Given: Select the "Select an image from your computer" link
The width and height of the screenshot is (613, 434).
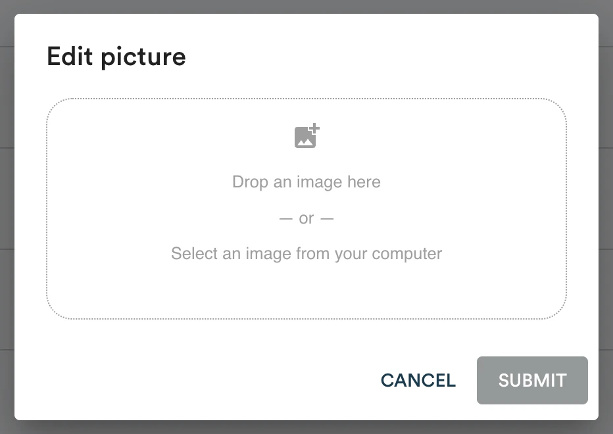Looking at the screenshot, I should (306, 253).
